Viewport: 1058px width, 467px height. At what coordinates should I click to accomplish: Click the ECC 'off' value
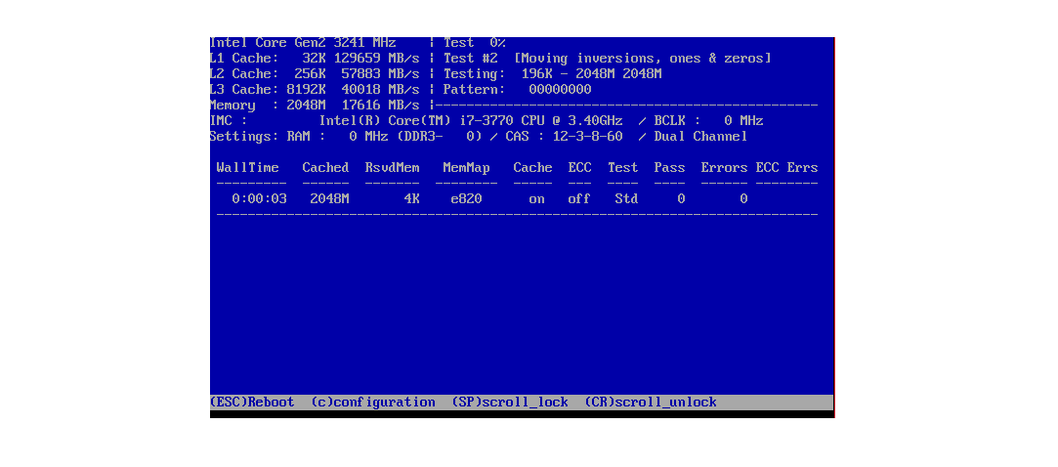pyautogui.click(x=579, y=199)
